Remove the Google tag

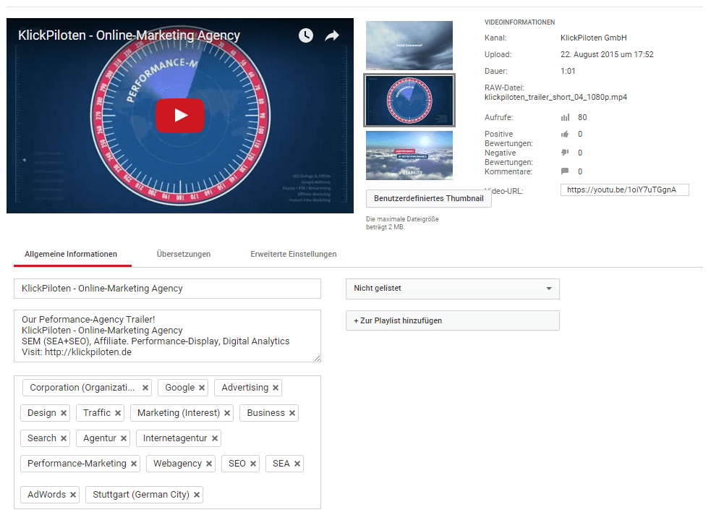tap(202, 388)
